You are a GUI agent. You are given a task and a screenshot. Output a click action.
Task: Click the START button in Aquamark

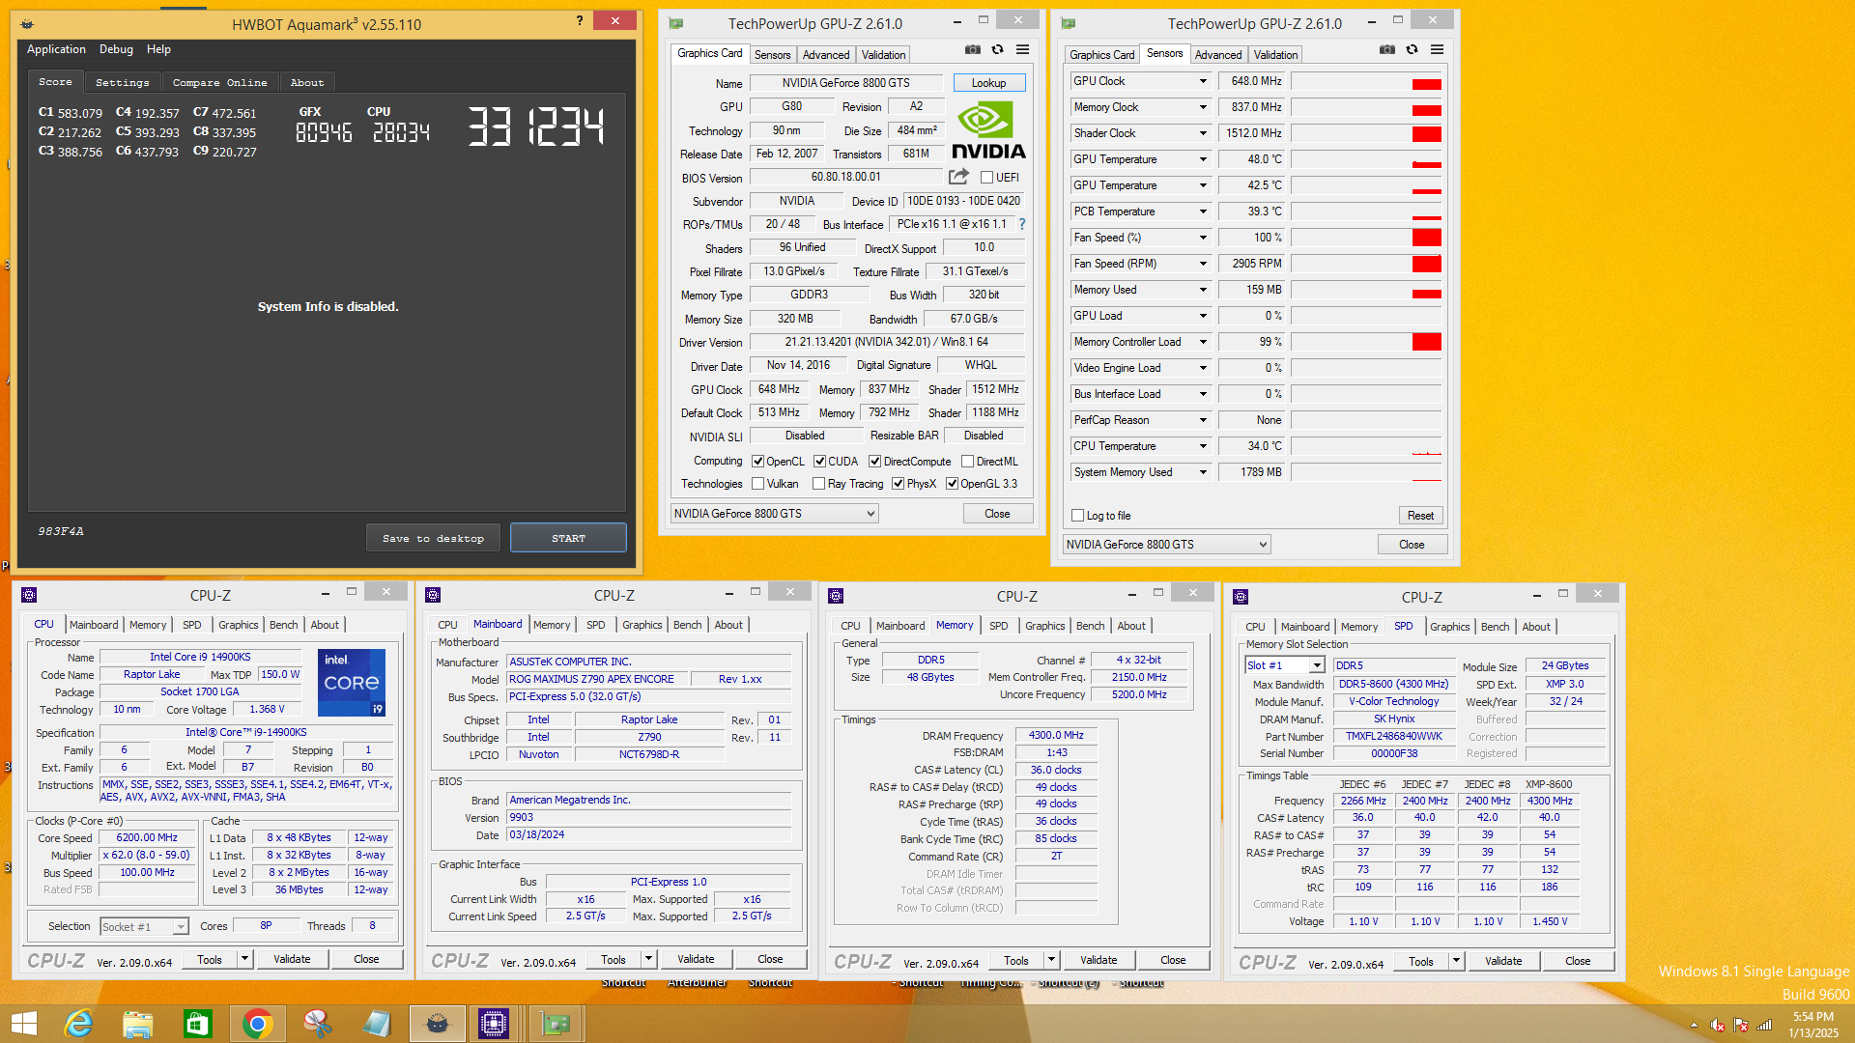coord(568,538)
